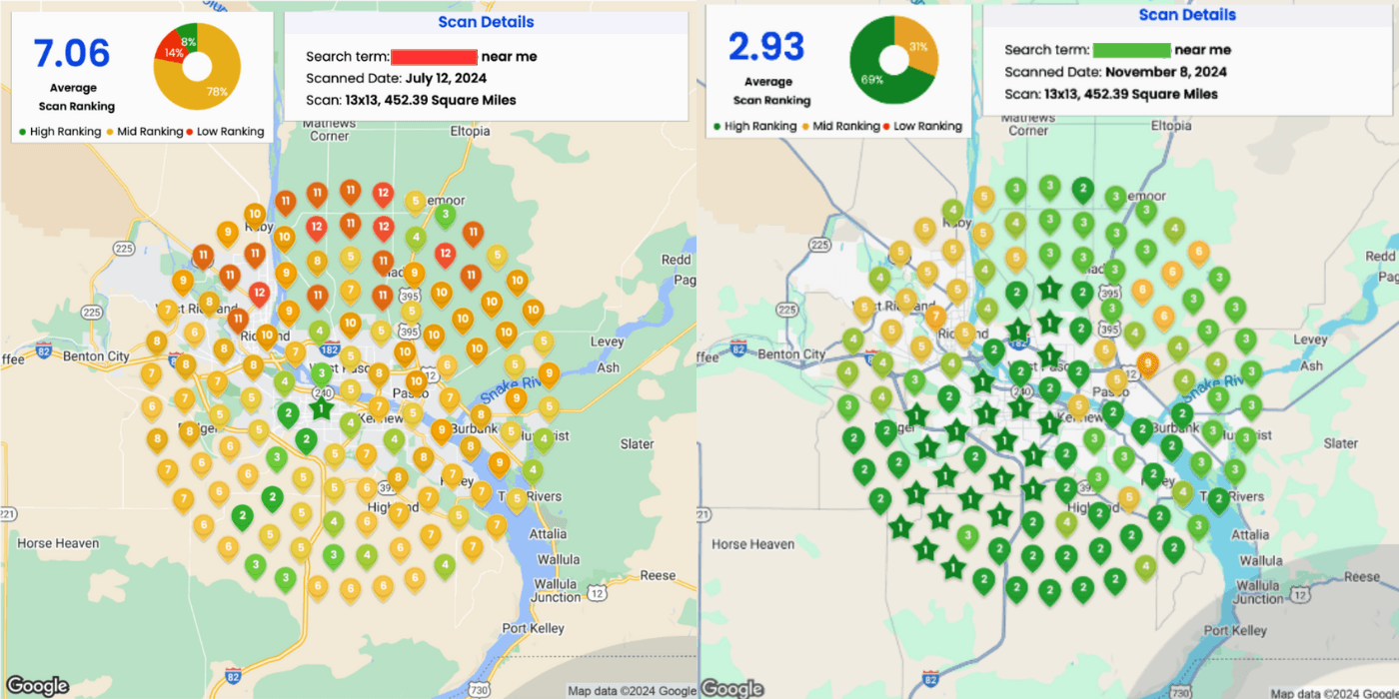Select dark green rank 2 pin in right map's top row
The width and height of the screenshot is (1399, 699).
1082,188
